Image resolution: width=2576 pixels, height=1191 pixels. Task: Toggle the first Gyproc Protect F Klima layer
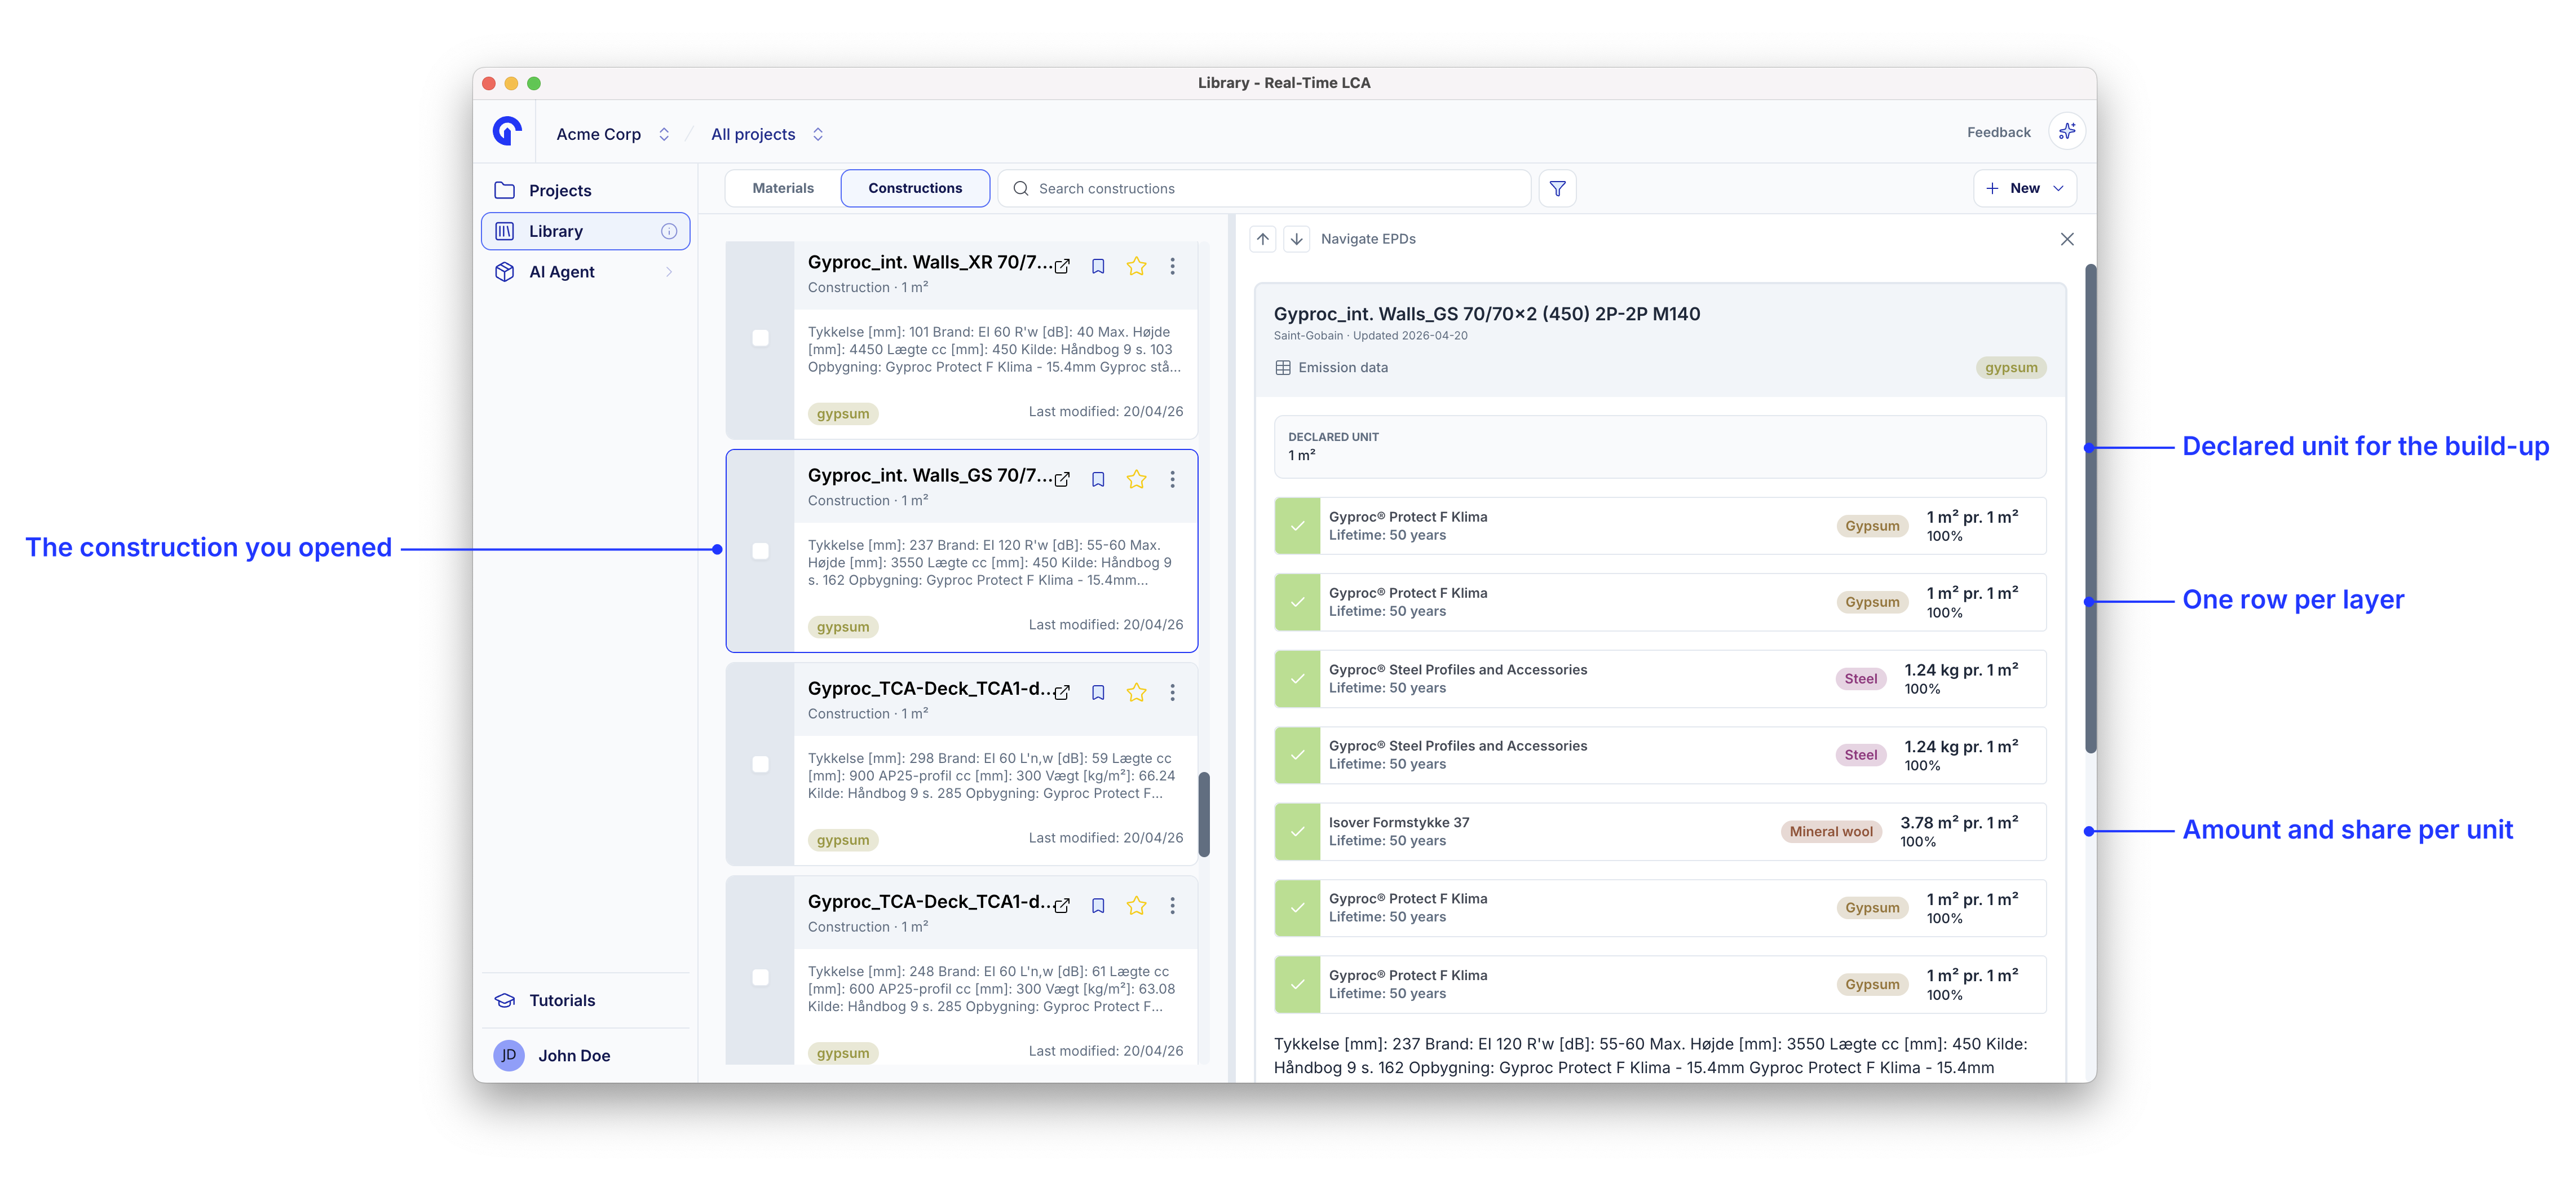[1297, 526]
